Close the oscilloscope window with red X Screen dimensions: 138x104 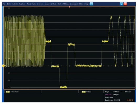(125, 4)
